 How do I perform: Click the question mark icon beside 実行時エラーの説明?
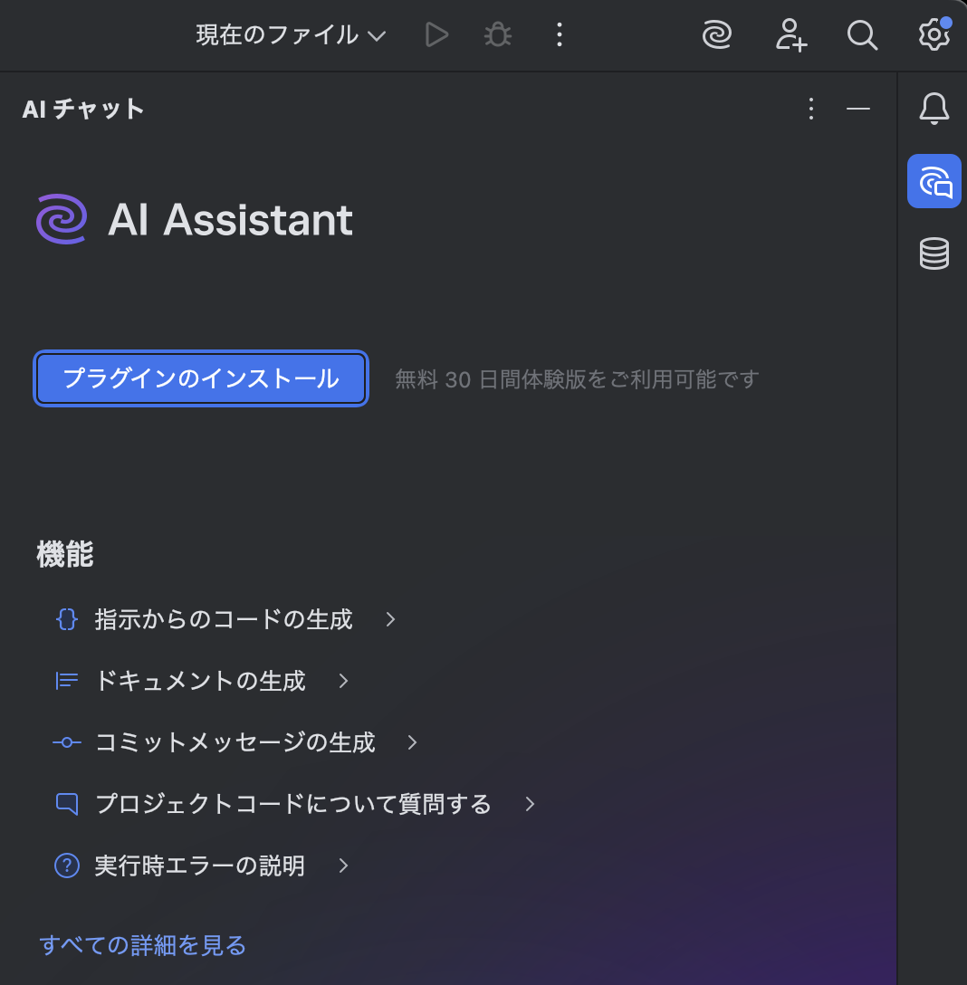point(67,865)
